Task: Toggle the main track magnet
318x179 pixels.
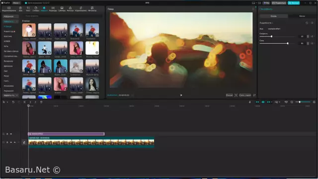Action: click(257, 102)
